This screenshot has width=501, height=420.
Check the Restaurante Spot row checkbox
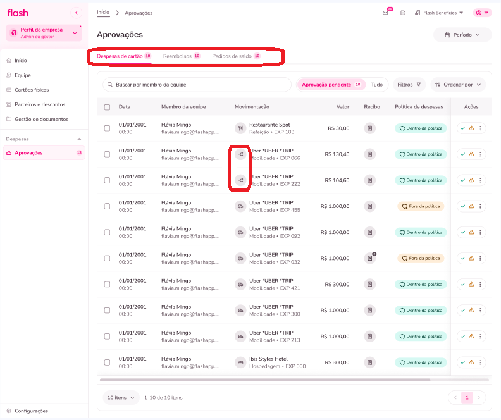coord(108,128)
